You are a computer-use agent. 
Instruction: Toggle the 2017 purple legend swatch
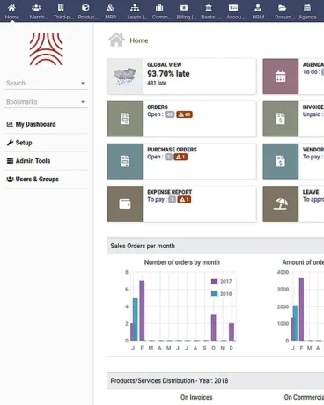pyautogui.click(x=215, y=281)
